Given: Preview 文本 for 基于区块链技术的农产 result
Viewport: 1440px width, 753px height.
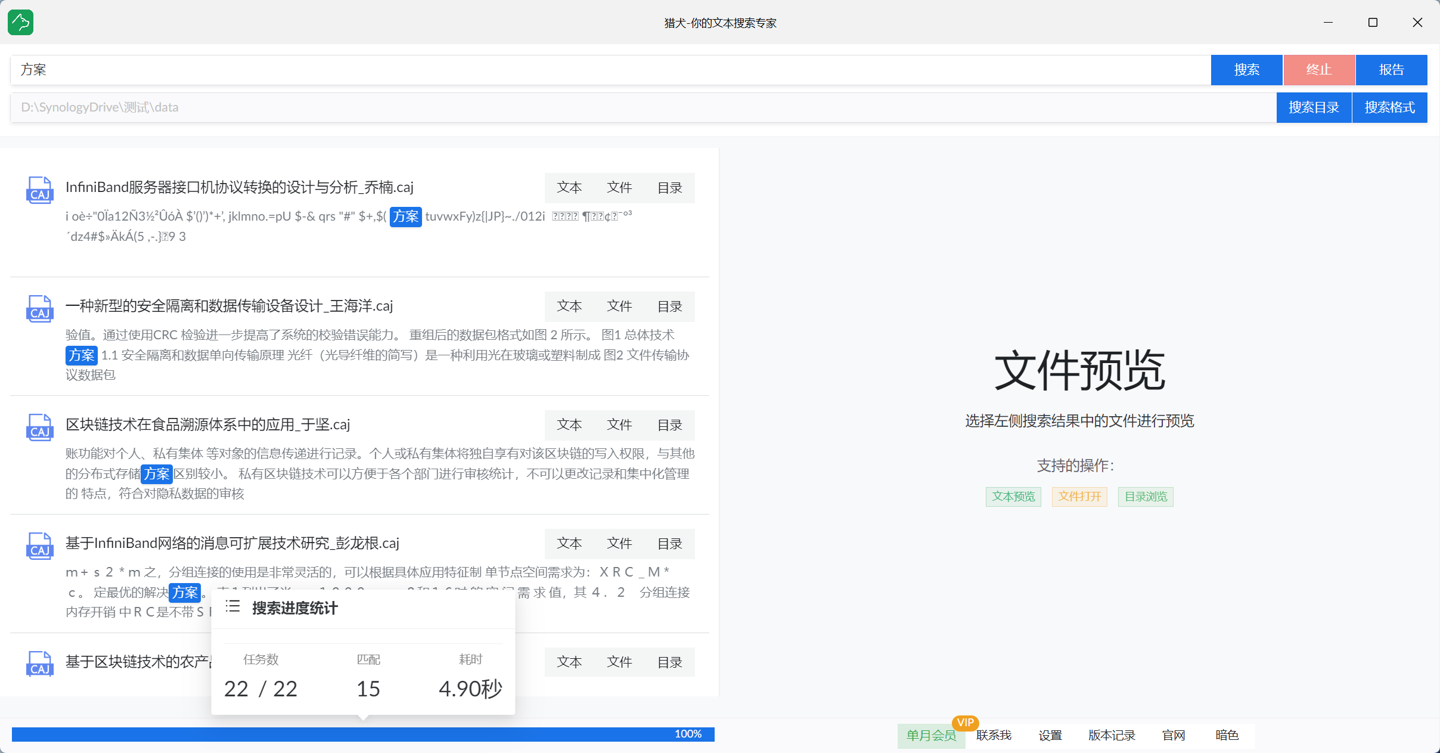Looking at the screenshot, I should tap(569, 662).
